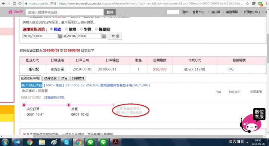Open start date calendar icon
Screen dimensions: 269x146
pyautogui.click(x=60, y=36)
